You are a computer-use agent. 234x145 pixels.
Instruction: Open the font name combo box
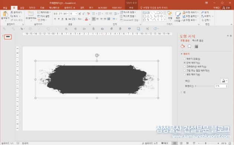[61, 14]
